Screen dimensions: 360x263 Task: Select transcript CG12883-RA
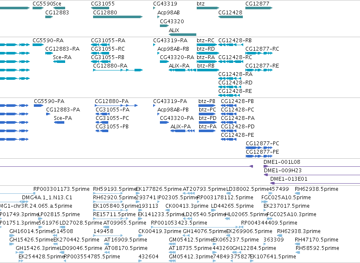(63, 49)
